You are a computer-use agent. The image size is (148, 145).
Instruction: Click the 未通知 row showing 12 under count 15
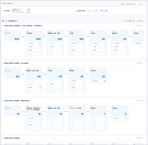pos(34,125)
